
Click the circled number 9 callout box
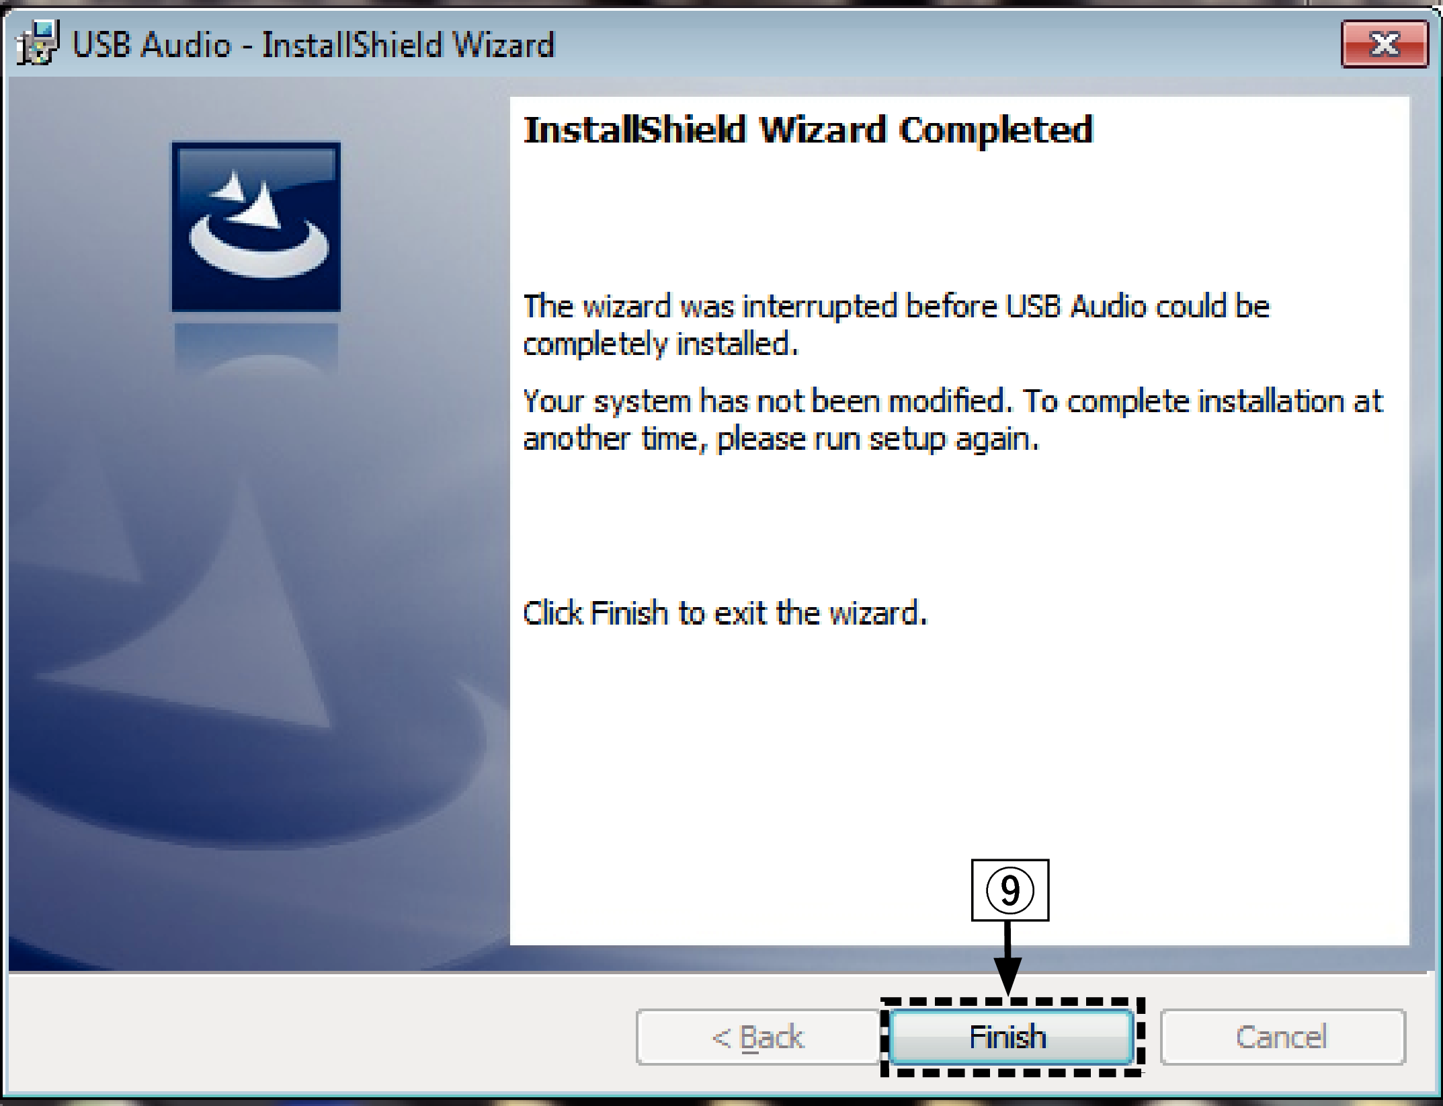pyautogui.click(x=1009, y=890)
